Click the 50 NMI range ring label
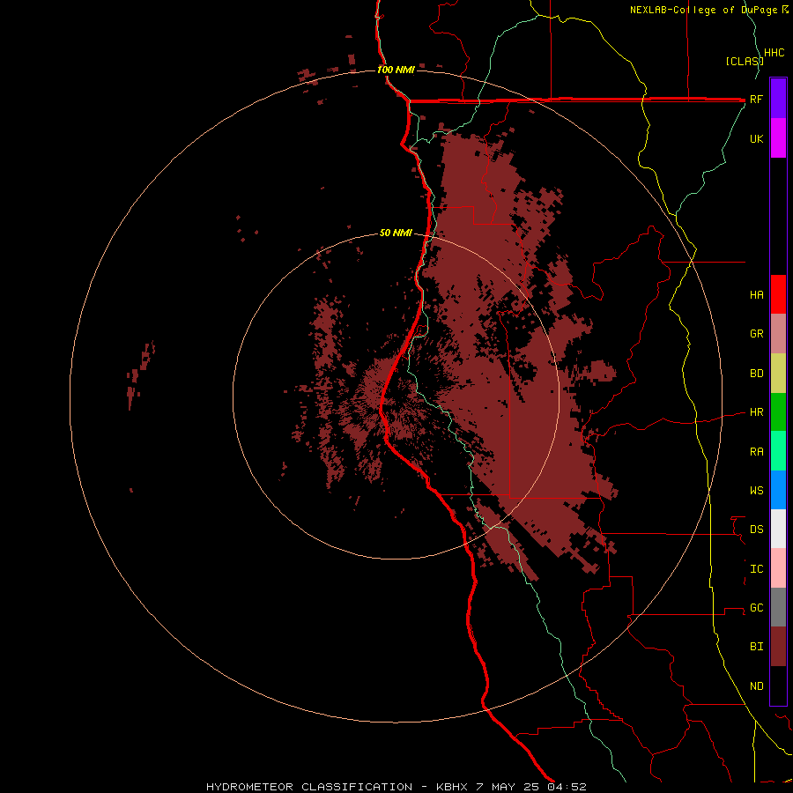Viewport: 793px width, 793px height. point(396,233)
